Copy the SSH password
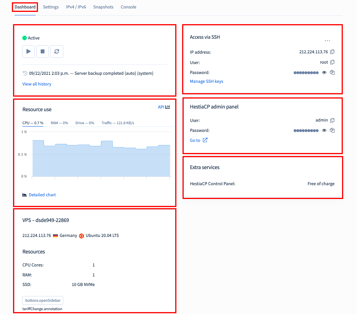 tap(332, 72)
